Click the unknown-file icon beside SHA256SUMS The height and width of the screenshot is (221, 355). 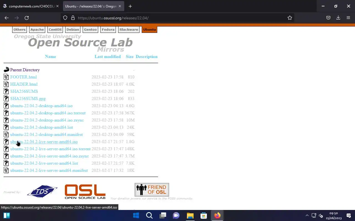(6, 91)
